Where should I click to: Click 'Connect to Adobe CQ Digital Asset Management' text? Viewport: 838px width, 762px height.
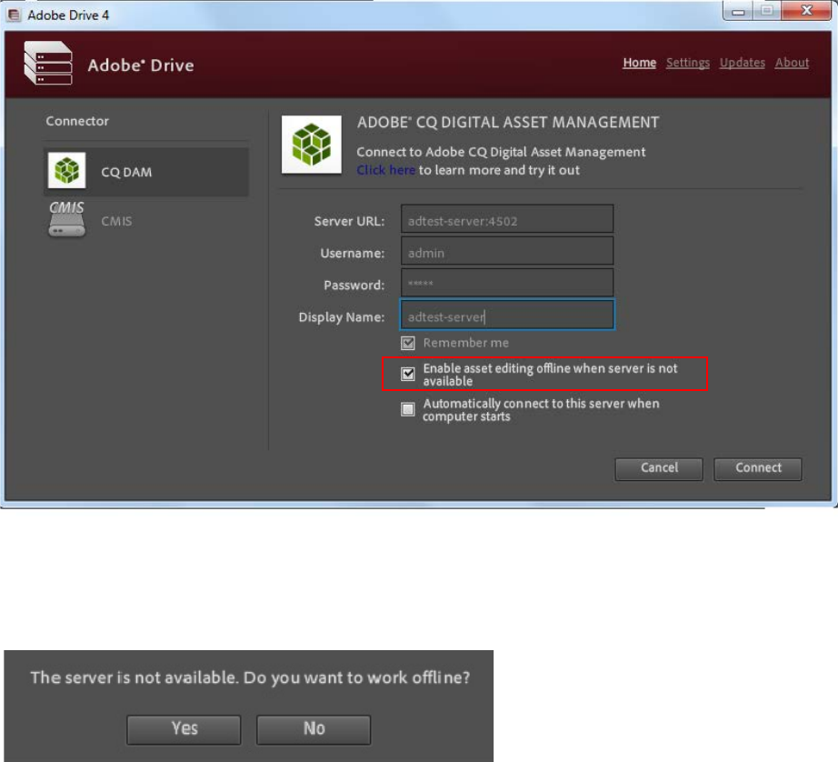tap(501, 153)
